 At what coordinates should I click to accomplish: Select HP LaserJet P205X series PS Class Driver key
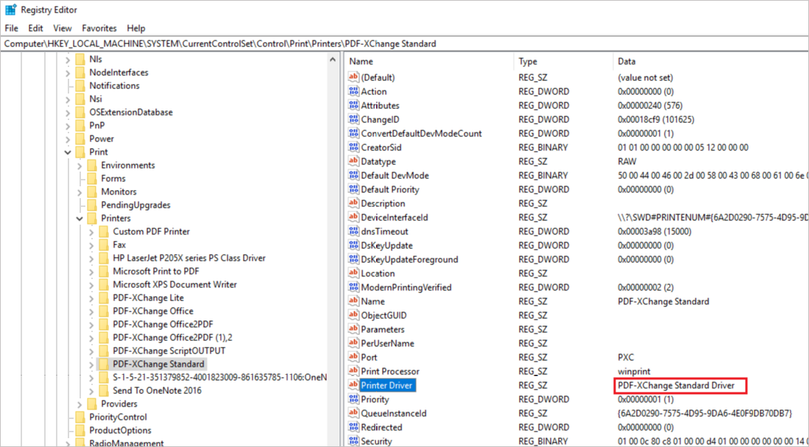click(x=189, y=258)
